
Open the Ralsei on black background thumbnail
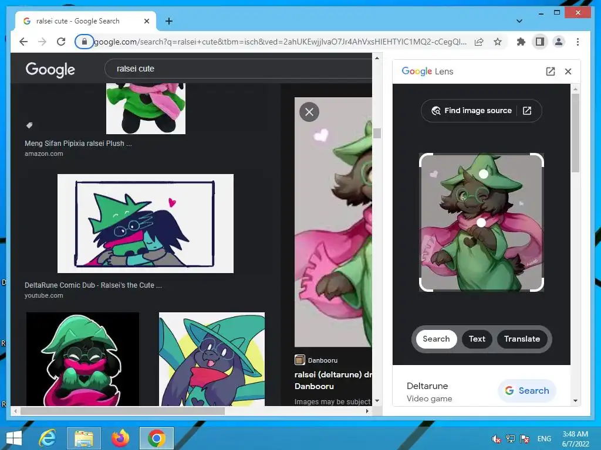[x=82, y=359]
